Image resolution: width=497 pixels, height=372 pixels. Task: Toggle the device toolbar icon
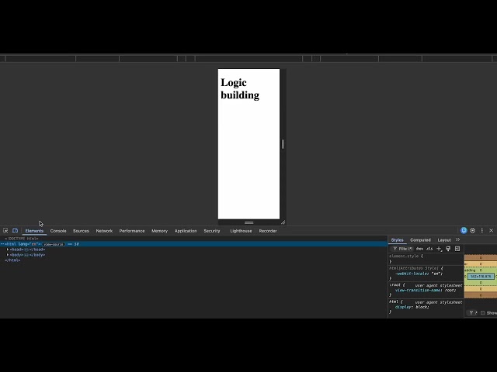pos(15,231)
